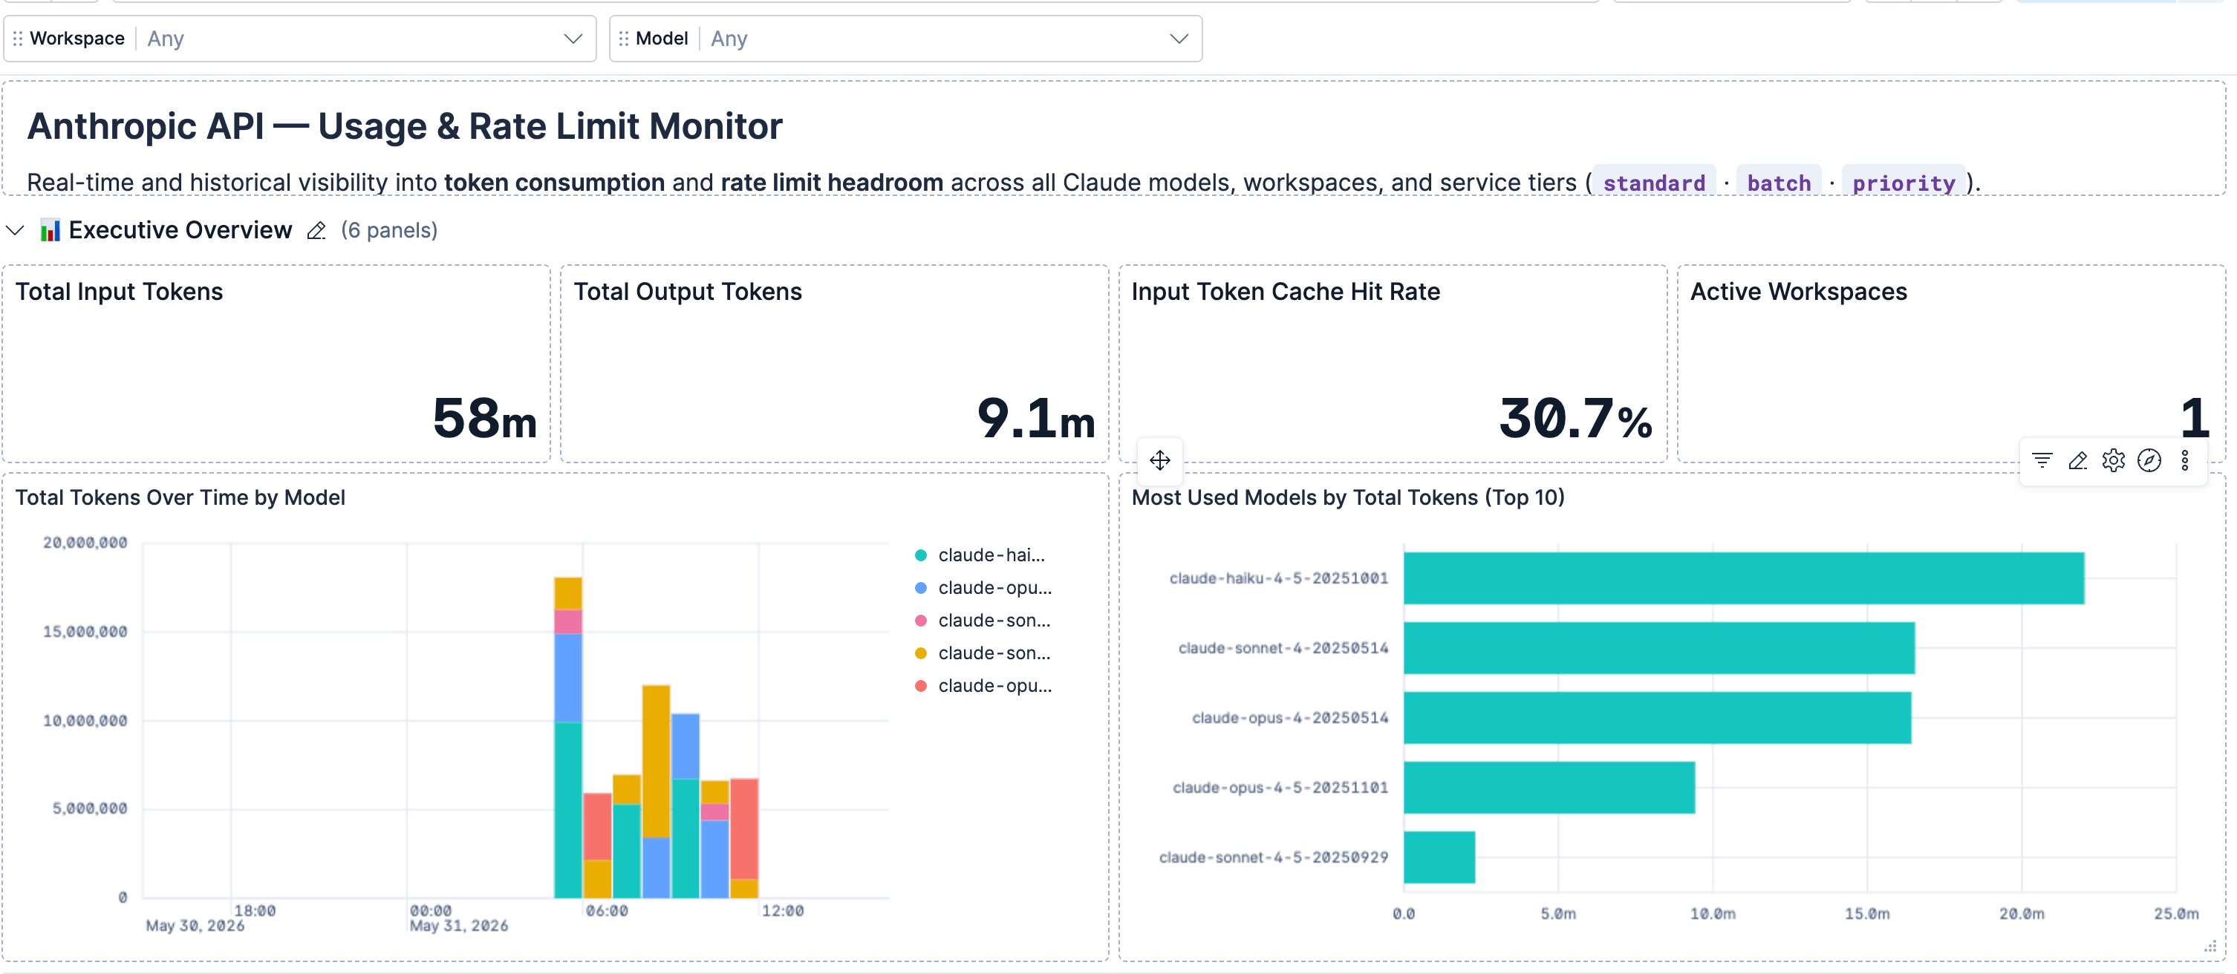The height and width of the screenshot is (974, 2237).
Task: Click the 58m Total Input Tokens value
Action: click(484, 419)
